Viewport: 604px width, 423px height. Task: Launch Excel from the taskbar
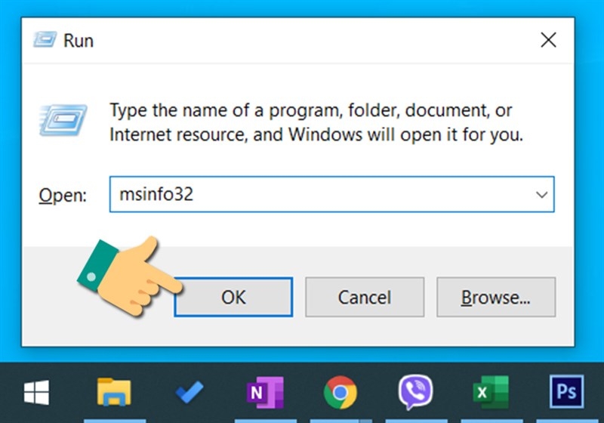(491, 392)
